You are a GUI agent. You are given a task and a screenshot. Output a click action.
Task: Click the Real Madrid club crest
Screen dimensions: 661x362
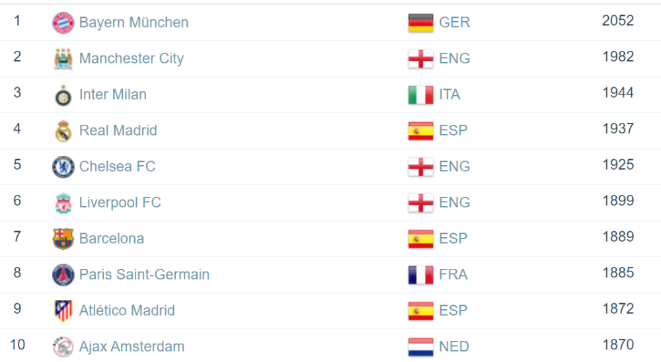[x=63, y=131]
